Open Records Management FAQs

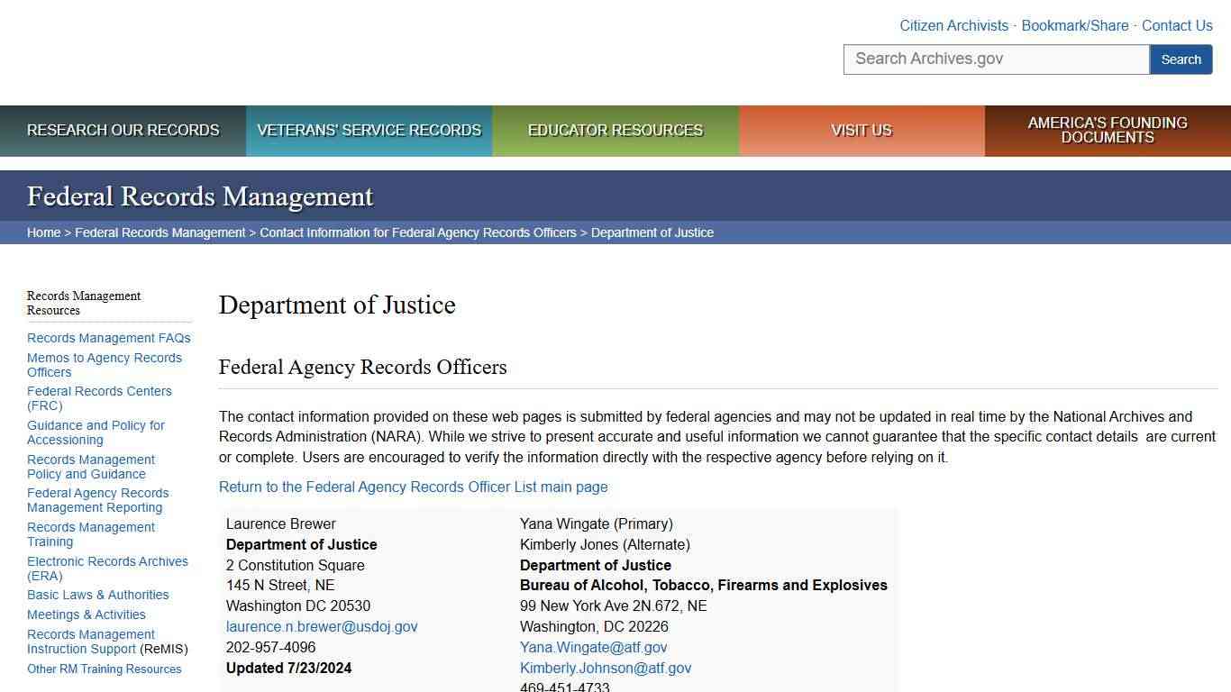(108, 338)
